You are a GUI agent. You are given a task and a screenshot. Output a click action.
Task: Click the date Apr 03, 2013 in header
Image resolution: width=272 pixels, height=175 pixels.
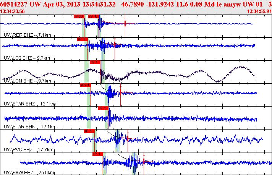click(62, 4)
